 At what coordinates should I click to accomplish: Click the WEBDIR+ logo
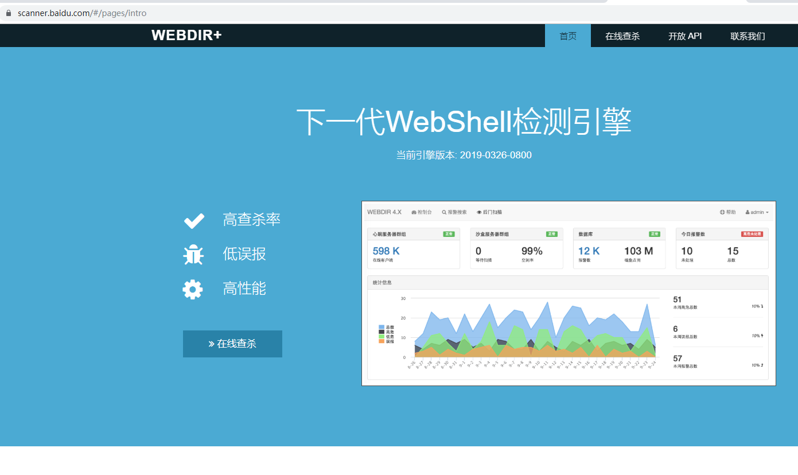pos(186,35)
